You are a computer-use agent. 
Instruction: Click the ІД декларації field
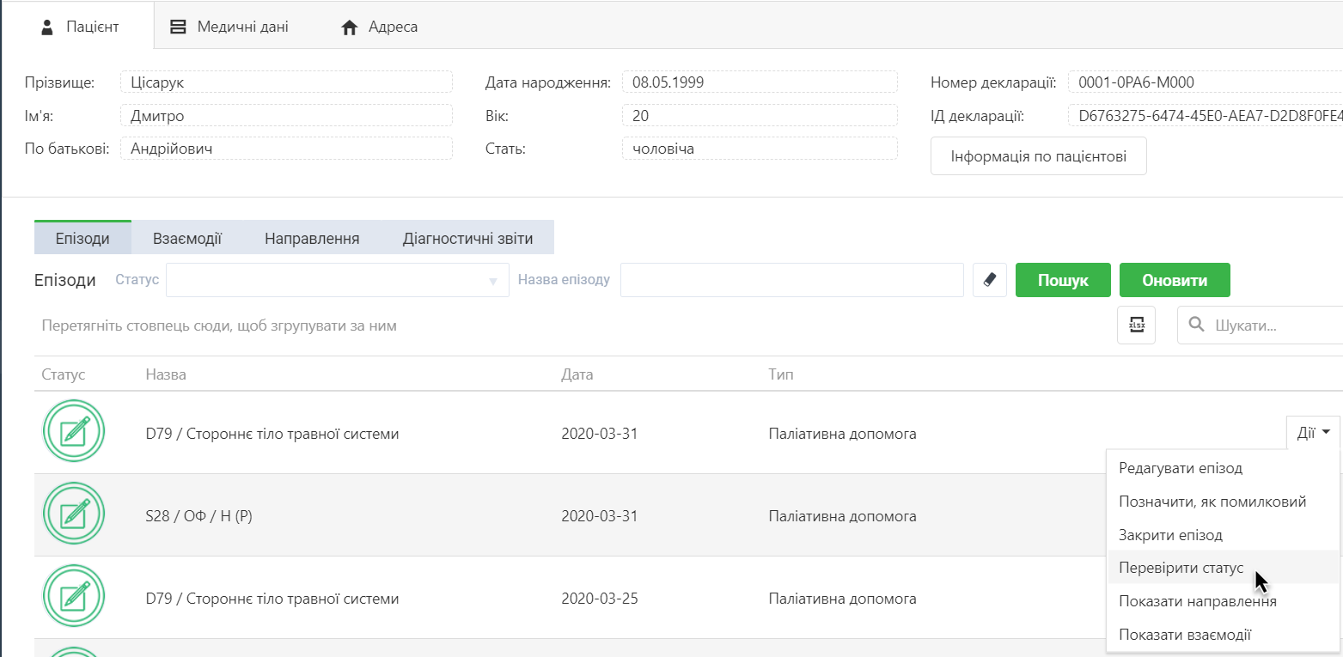(x=1206, y=116)
